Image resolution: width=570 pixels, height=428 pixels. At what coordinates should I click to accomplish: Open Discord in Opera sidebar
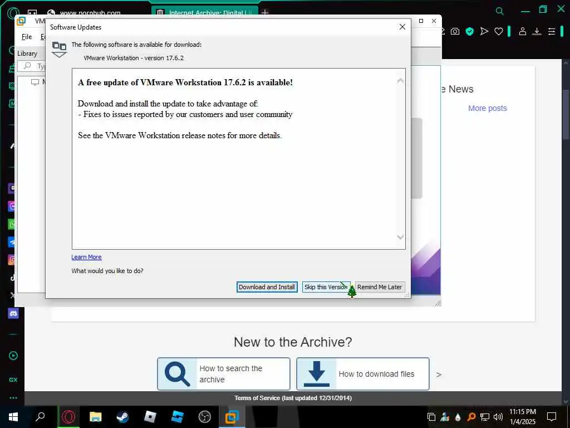(x=13, y=313)
